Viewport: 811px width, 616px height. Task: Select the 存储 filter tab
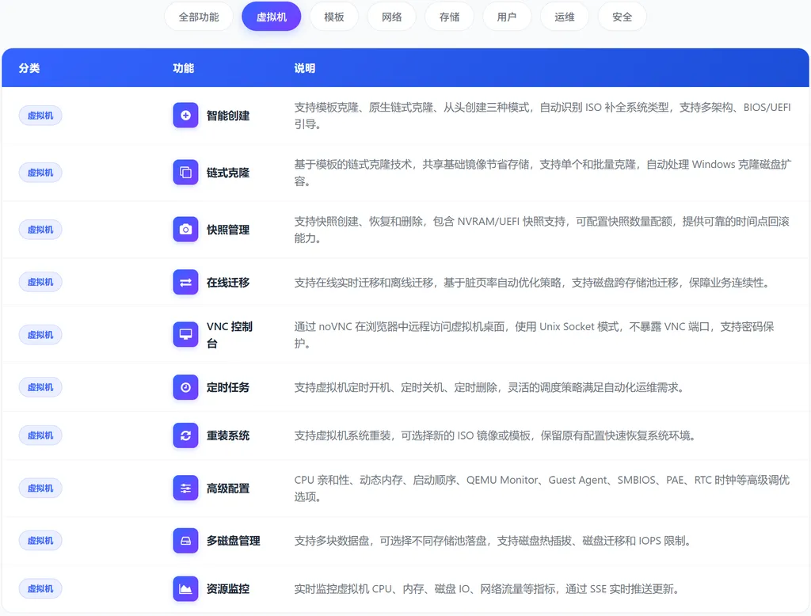pyautogui.click(x=449, y=17)
